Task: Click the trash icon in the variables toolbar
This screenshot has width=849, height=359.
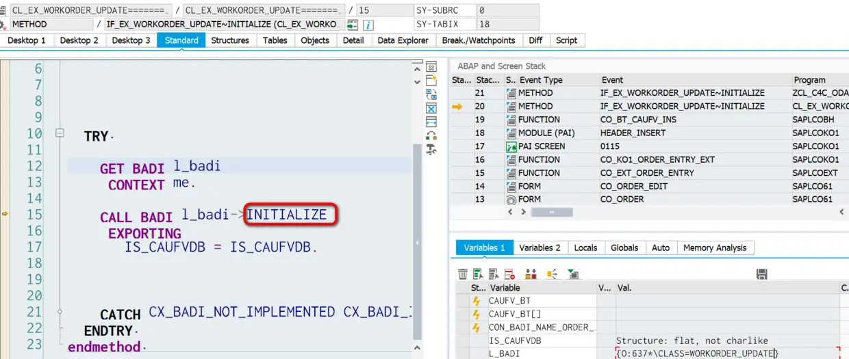Action: tap(463, 274)
